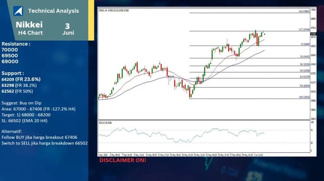
Task: Select the "Follow BUY jika harga breakout 67406" line
Action: point(39,137)
